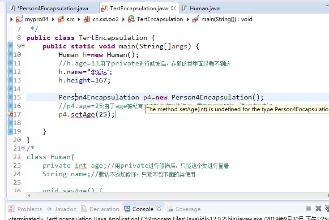Expand the arrow before src breadcrumb
The image size is (329, 220).
pos(53,20)
